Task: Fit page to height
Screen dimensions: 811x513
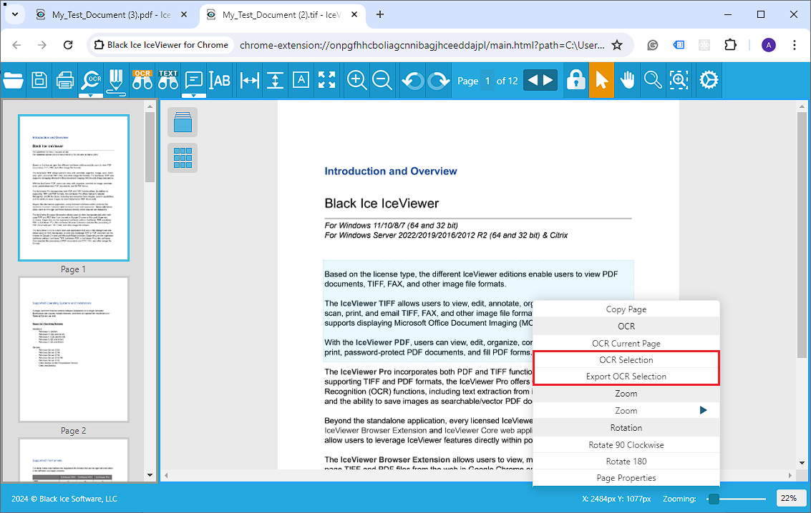Action: [x=275, y=80]
